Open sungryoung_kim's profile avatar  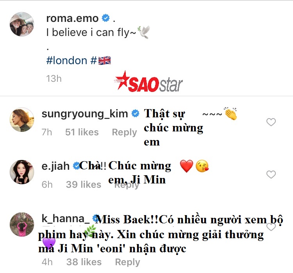coord(22,120)
